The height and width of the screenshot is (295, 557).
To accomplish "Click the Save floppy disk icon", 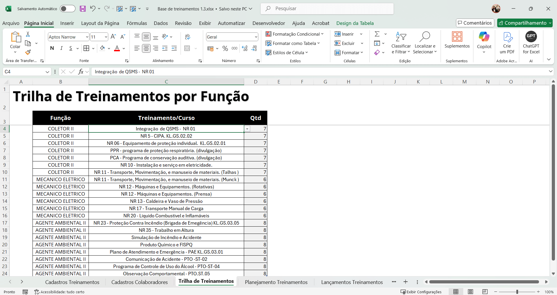I will (x=83, y=9).
